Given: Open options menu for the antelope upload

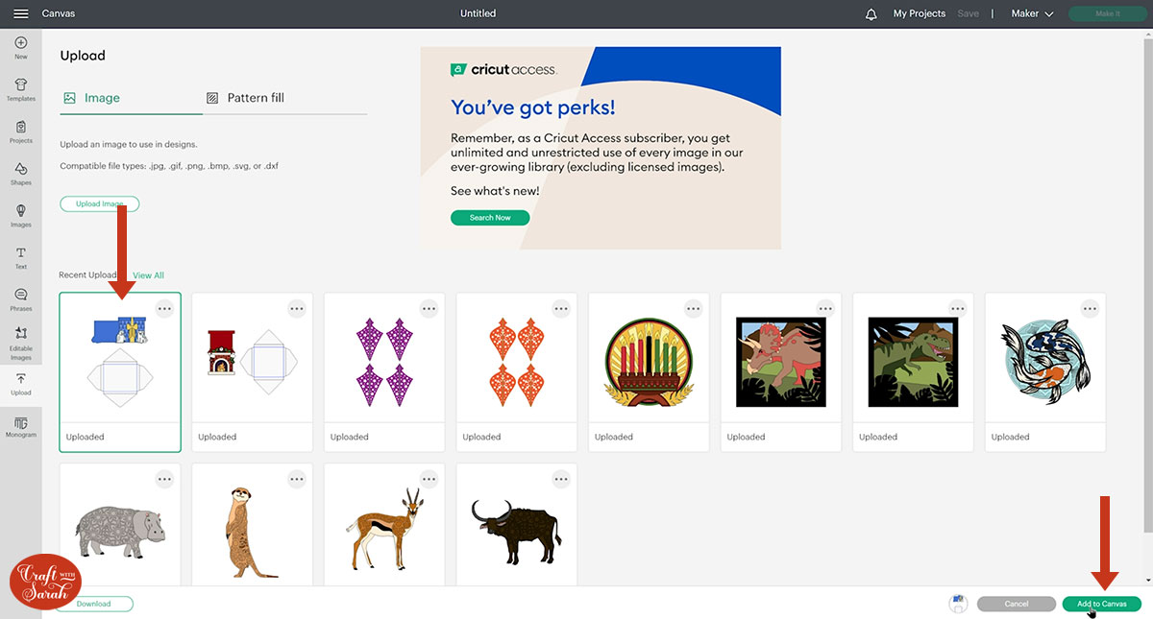Looking at the screenshot, I should coord(429,479).
